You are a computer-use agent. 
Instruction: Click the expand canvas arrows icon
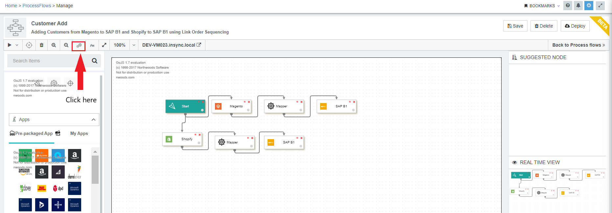pos(104,45)
